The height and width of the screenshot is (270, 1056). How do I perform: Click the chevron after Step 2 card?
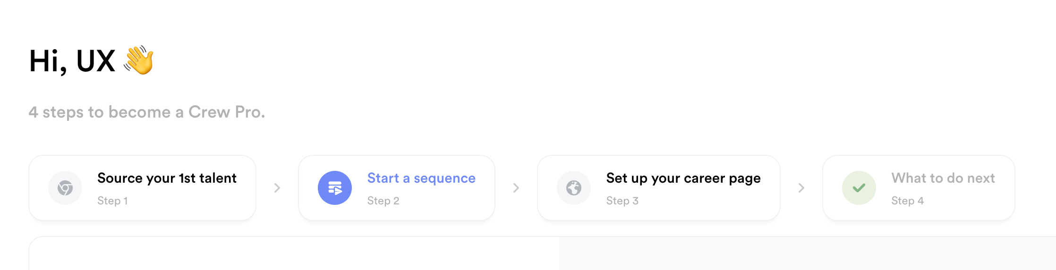(516, 188)
